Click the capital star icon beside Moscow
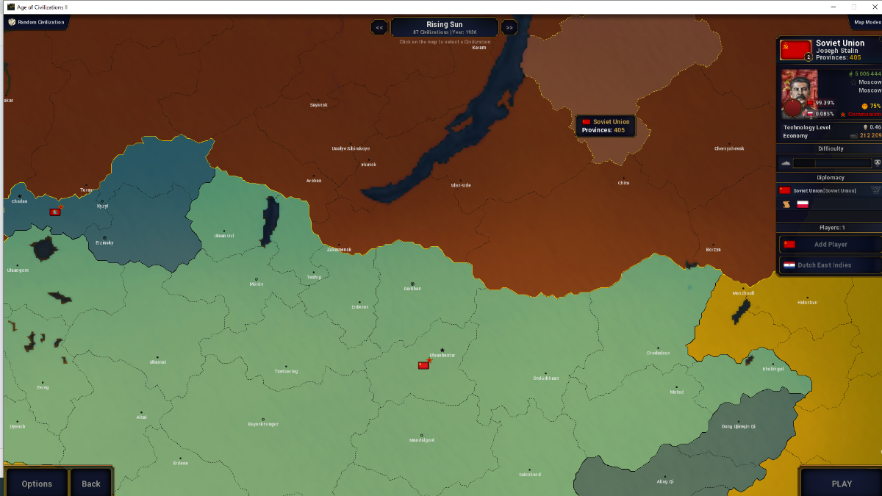This screenshot has height=496, width=882. [x=853, y=82]
